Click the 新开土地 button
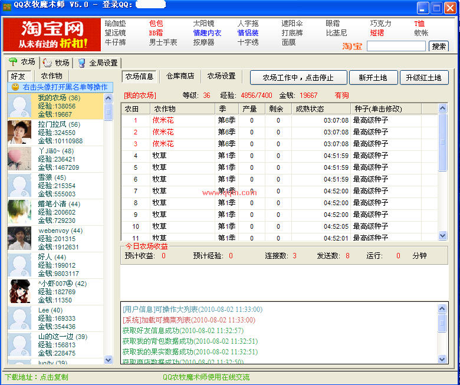460x385 pixels. pyautogui.click(x=373, y=78)
